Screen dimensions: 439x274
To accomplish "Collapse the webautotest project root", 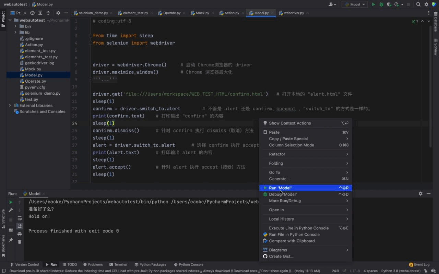I will tap(10, 20).
